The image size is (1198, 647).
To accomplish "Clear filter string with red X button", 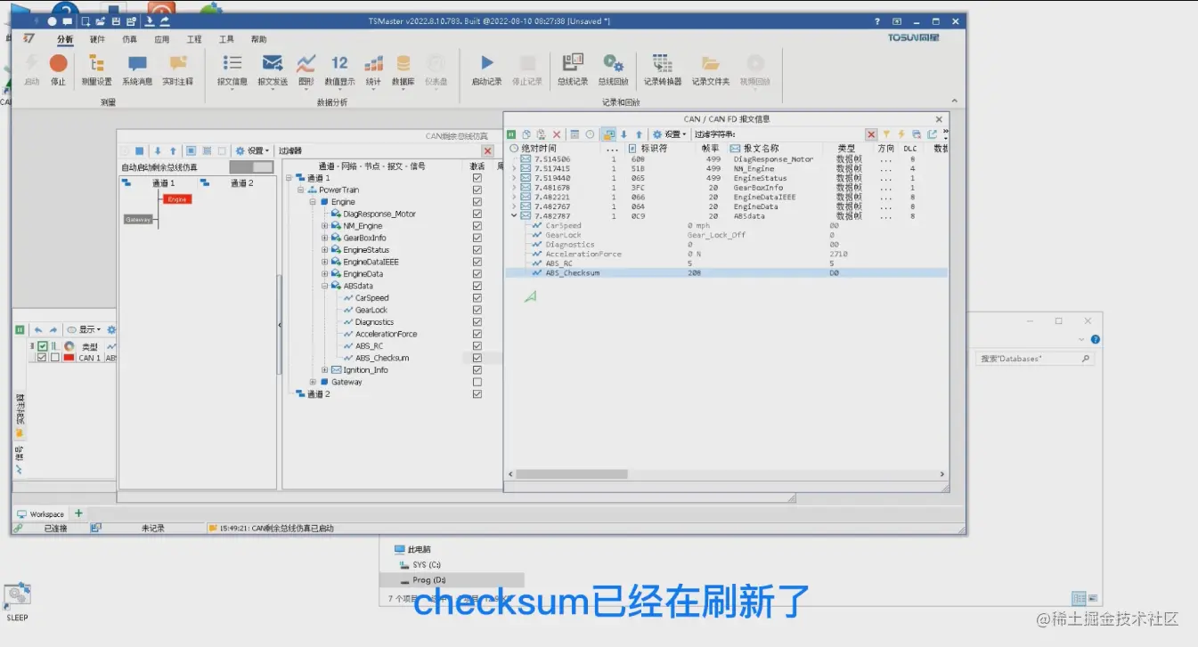I will [871, 134].
